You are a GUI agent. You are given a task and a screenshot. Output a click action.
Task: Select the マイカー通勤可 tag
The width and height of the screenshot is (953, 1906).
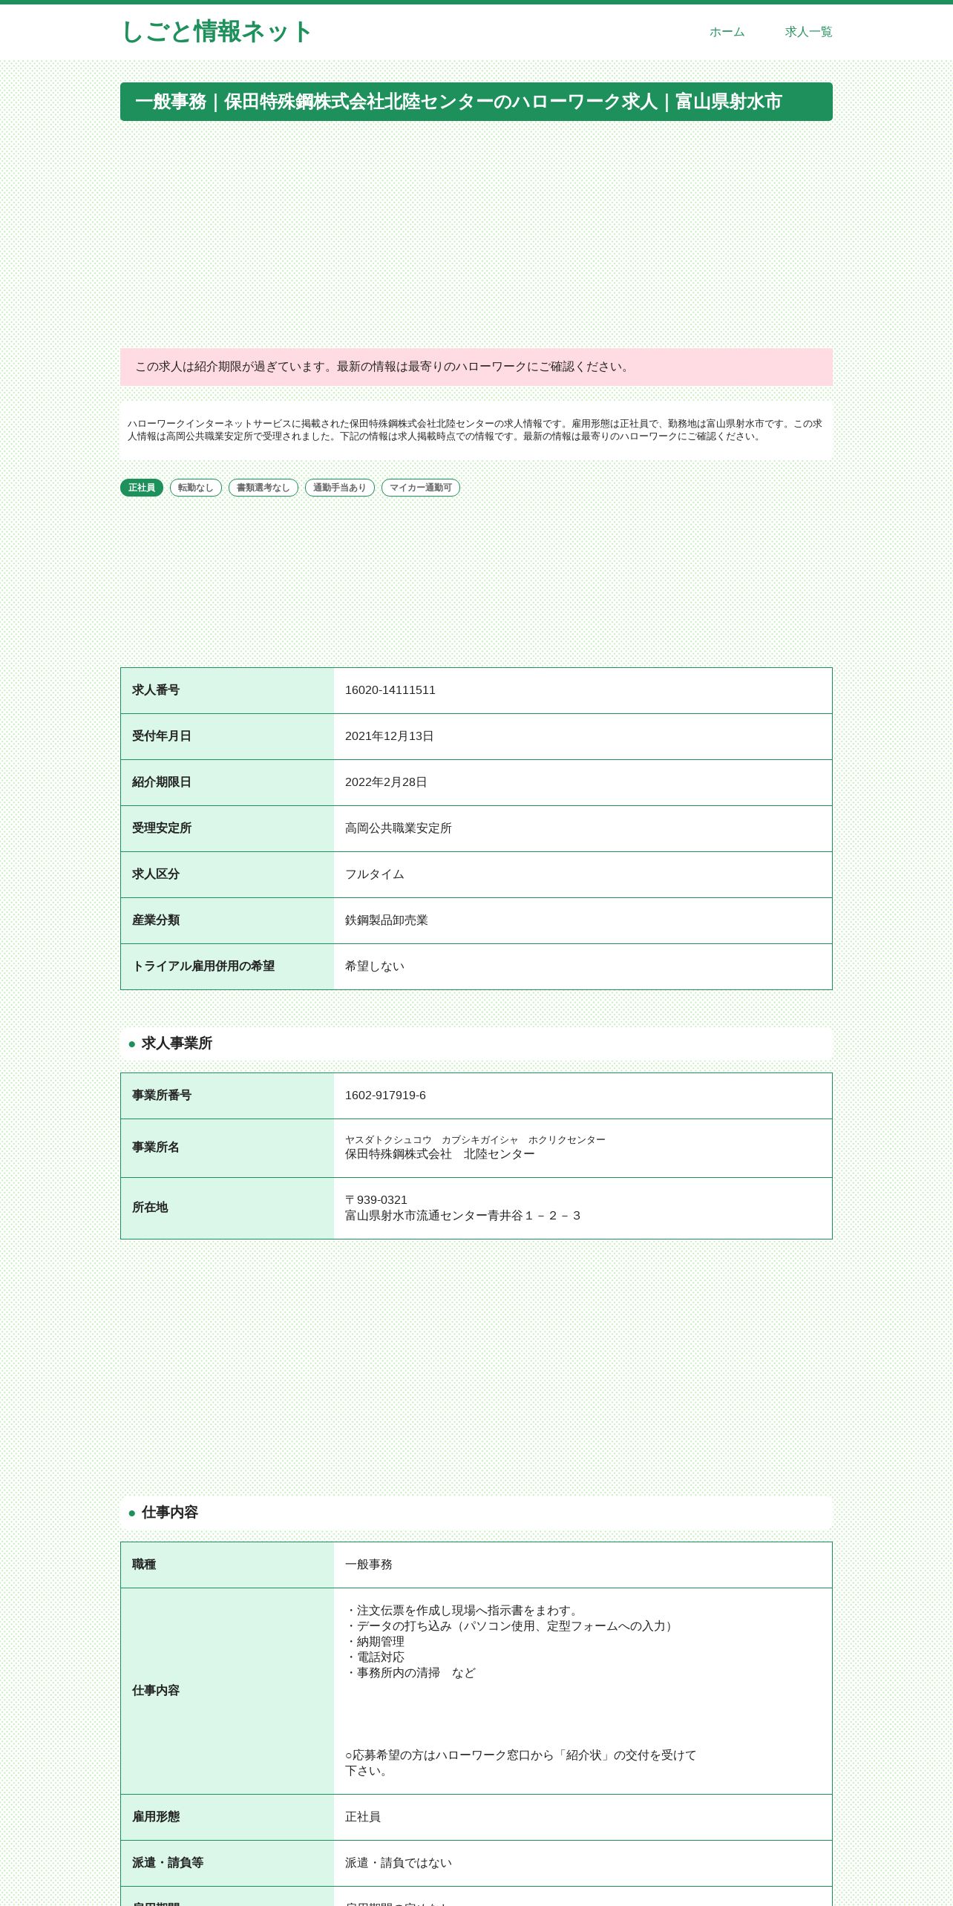[421, 488]
